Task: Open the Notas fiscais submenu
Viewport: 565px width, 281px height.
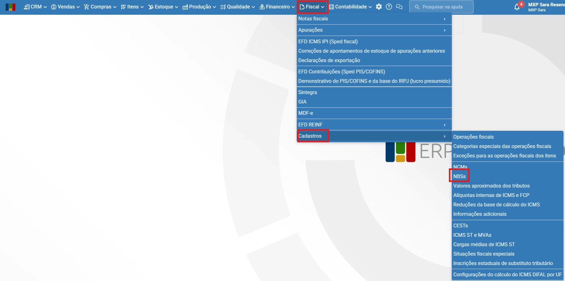Action: pyautogui.click(x=374, y=19)
